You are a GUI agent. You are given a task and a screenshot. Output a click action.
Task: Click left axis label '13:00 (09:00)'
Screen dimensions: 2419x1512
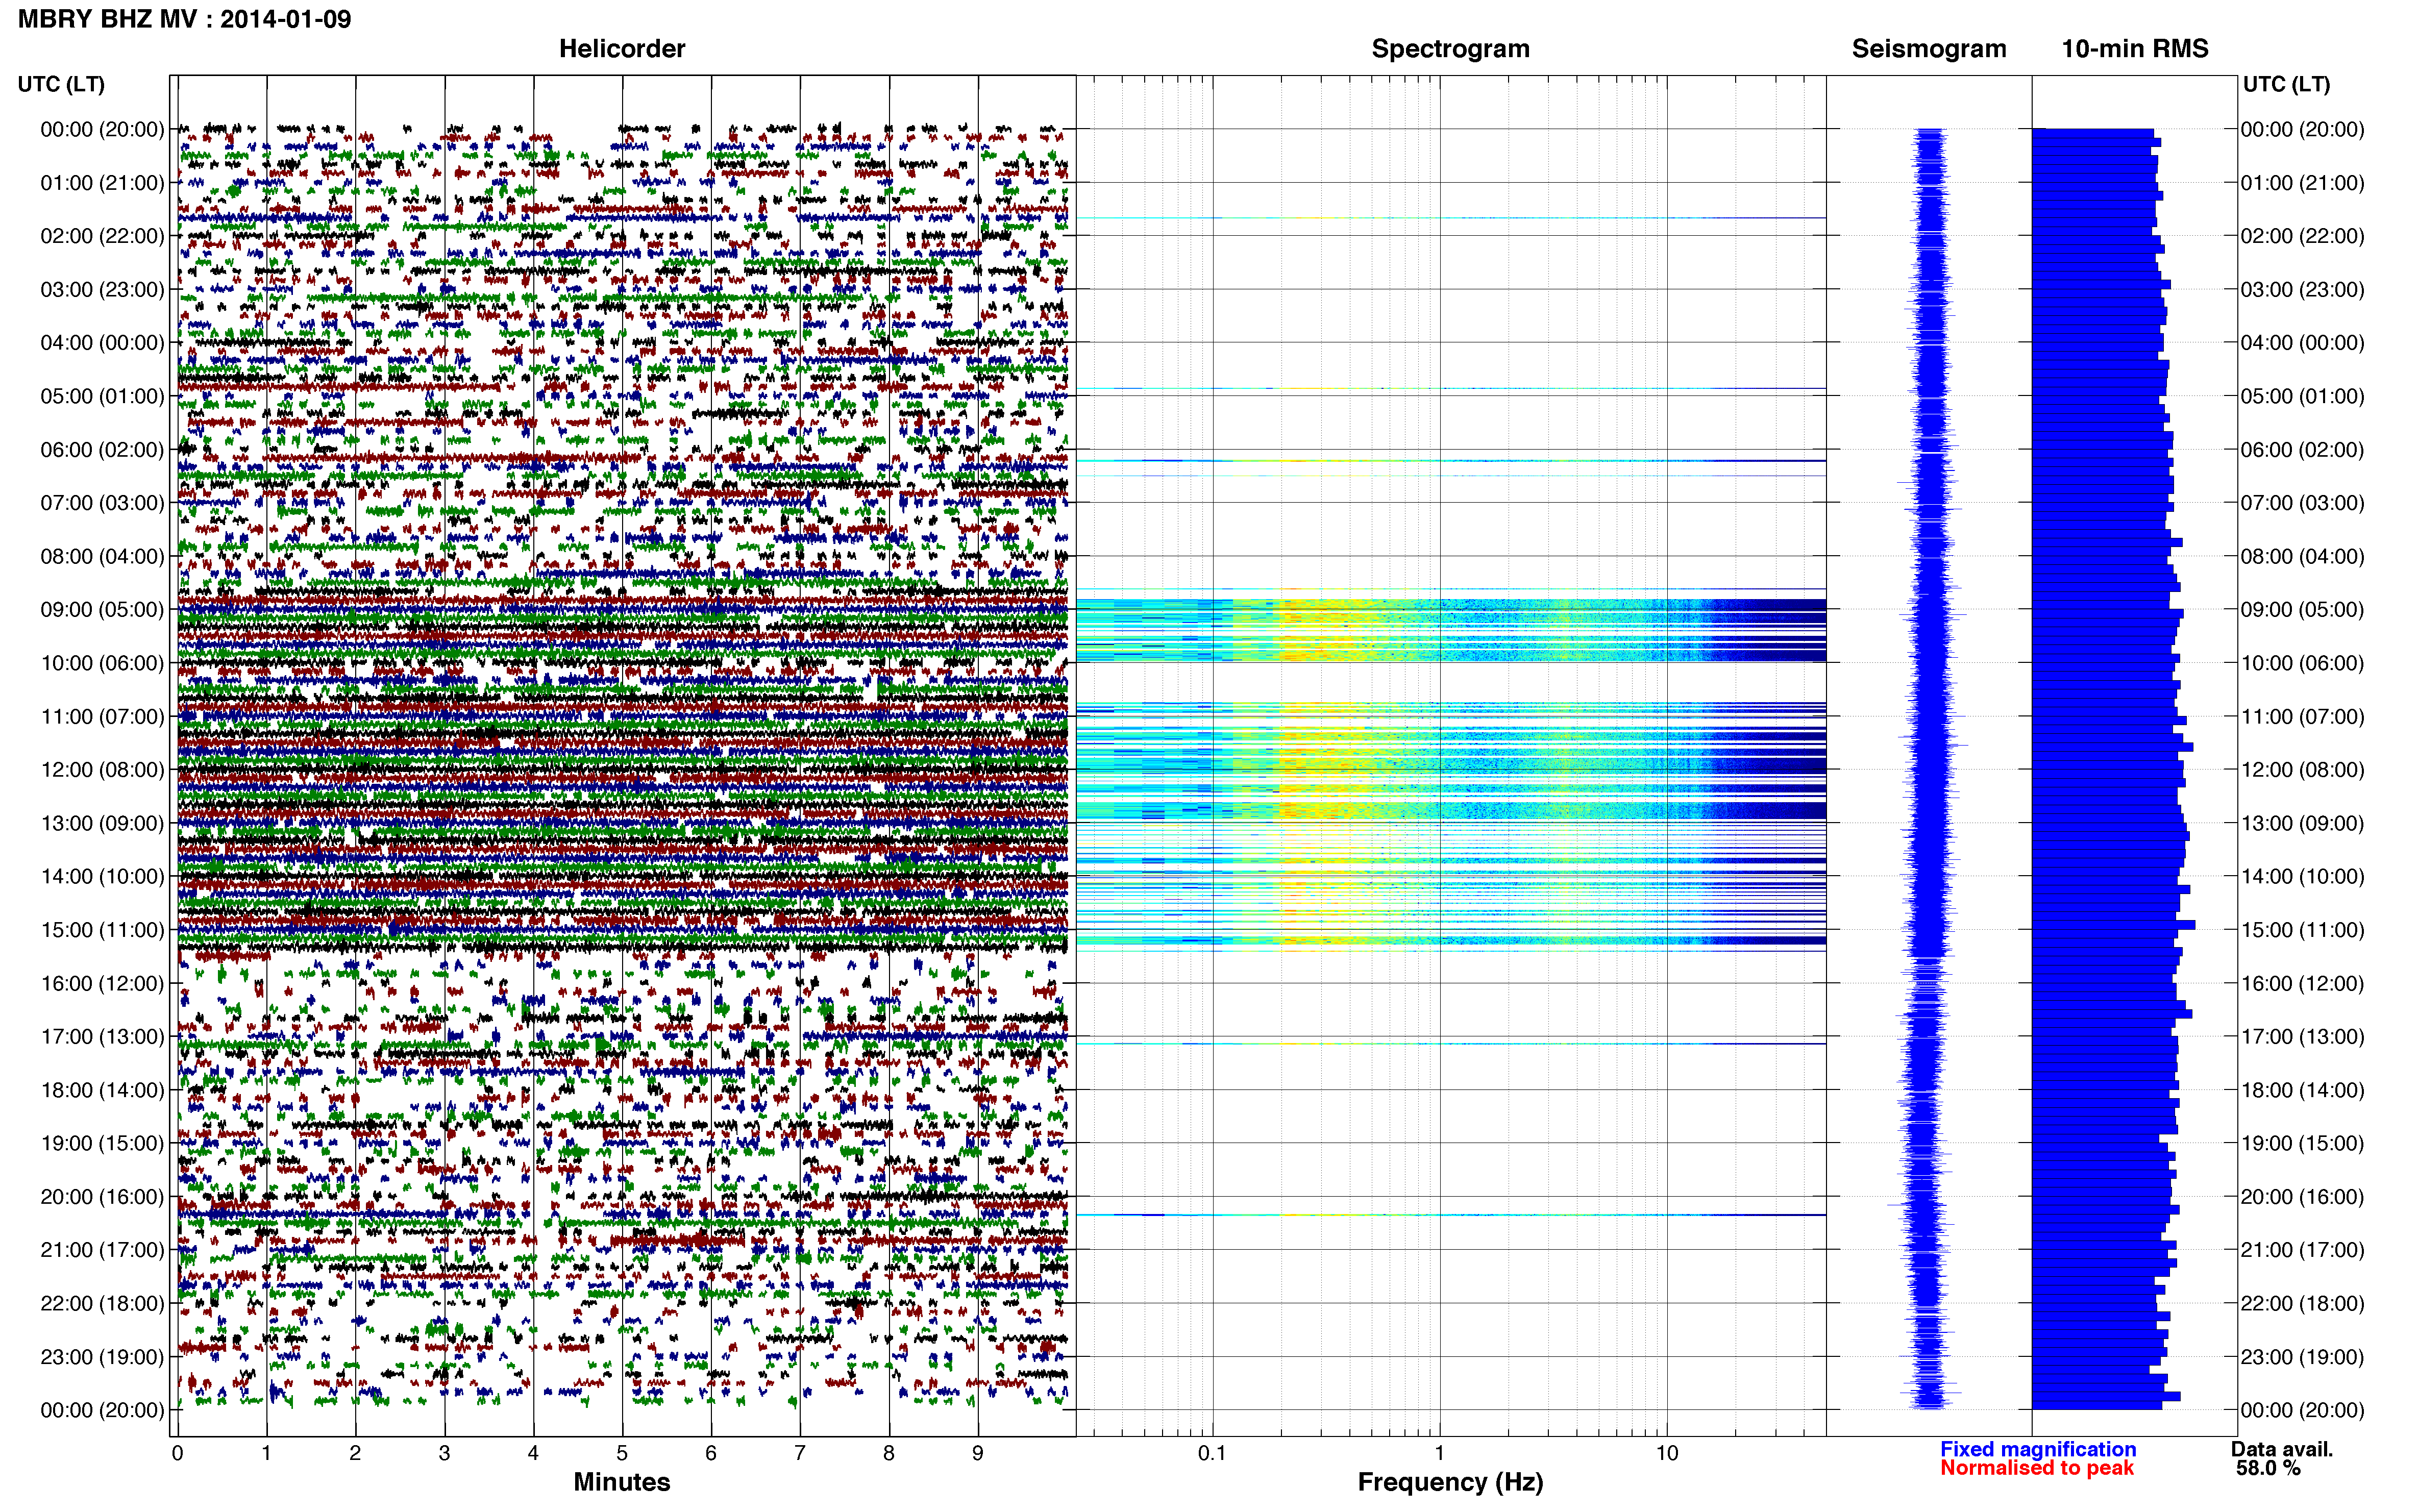(x=102, y=823)
